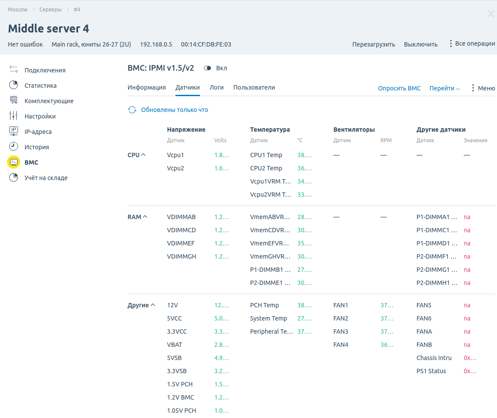Viewport: 497px width, 418px height.
Task: Open История clock icon
Action: (14, 147)
